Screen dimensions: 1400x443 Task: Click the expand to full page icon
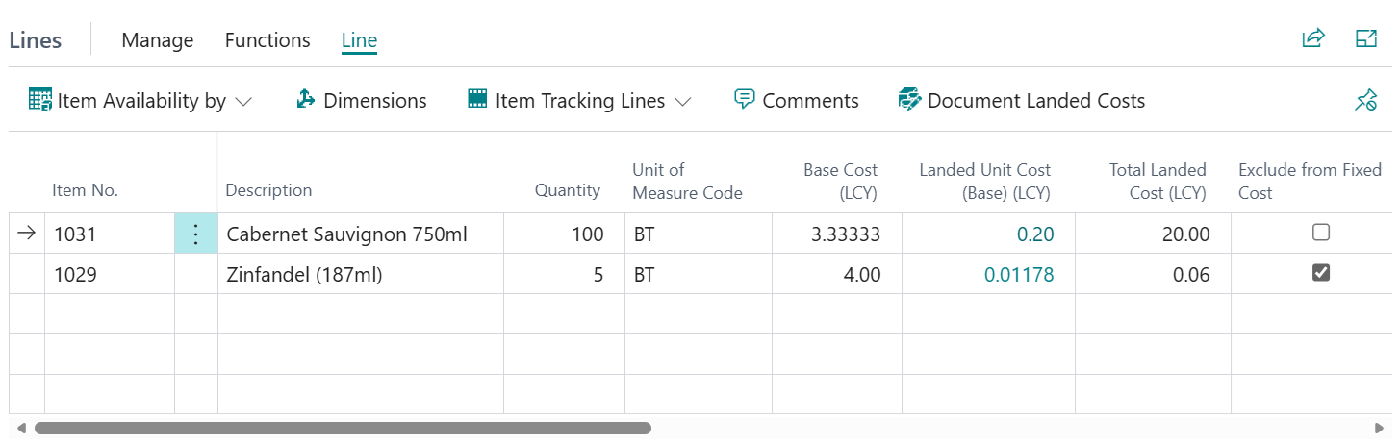point(1366,38)
